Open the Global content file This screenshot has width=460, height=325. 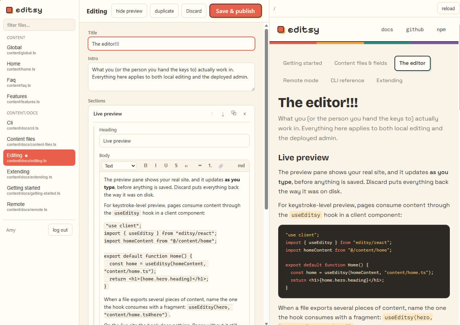(39, 50)
